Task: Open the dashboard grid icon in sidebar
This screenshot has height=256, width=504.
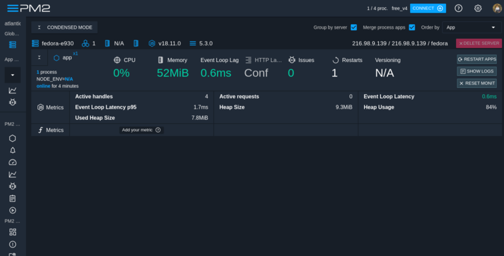Action: 13,232
